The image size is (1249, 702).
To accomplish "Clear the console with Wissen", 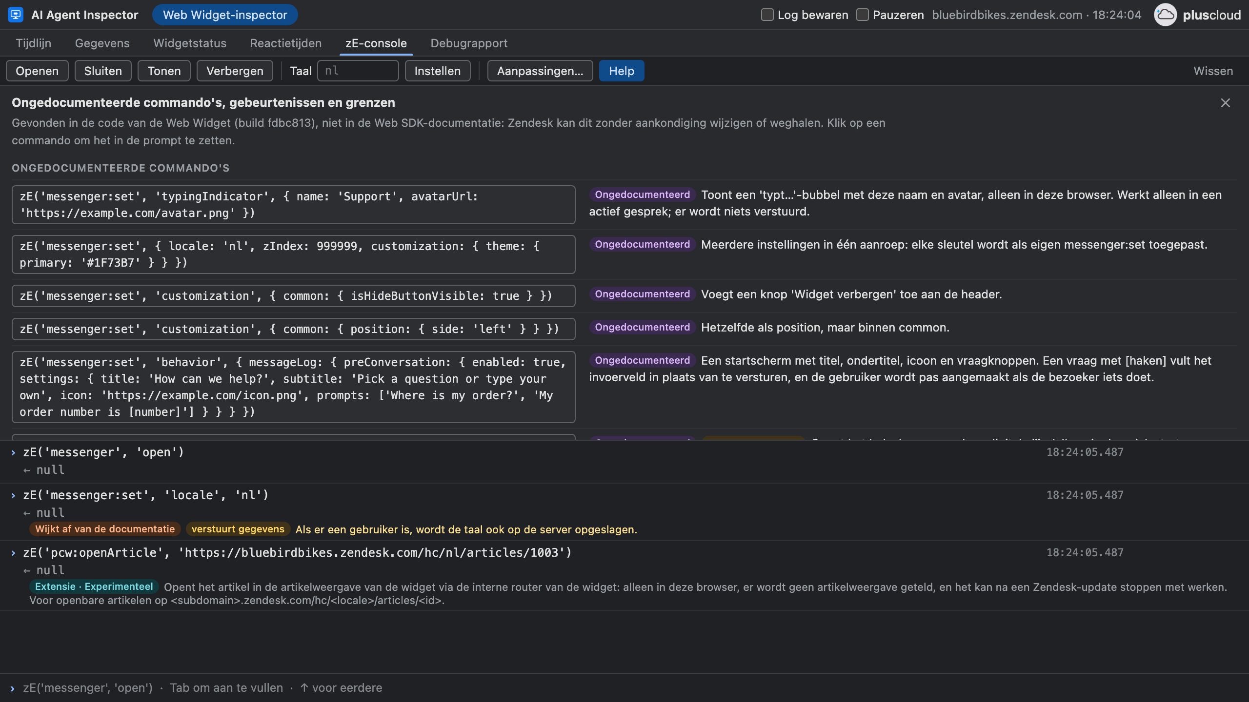I will pos(1213,71).
